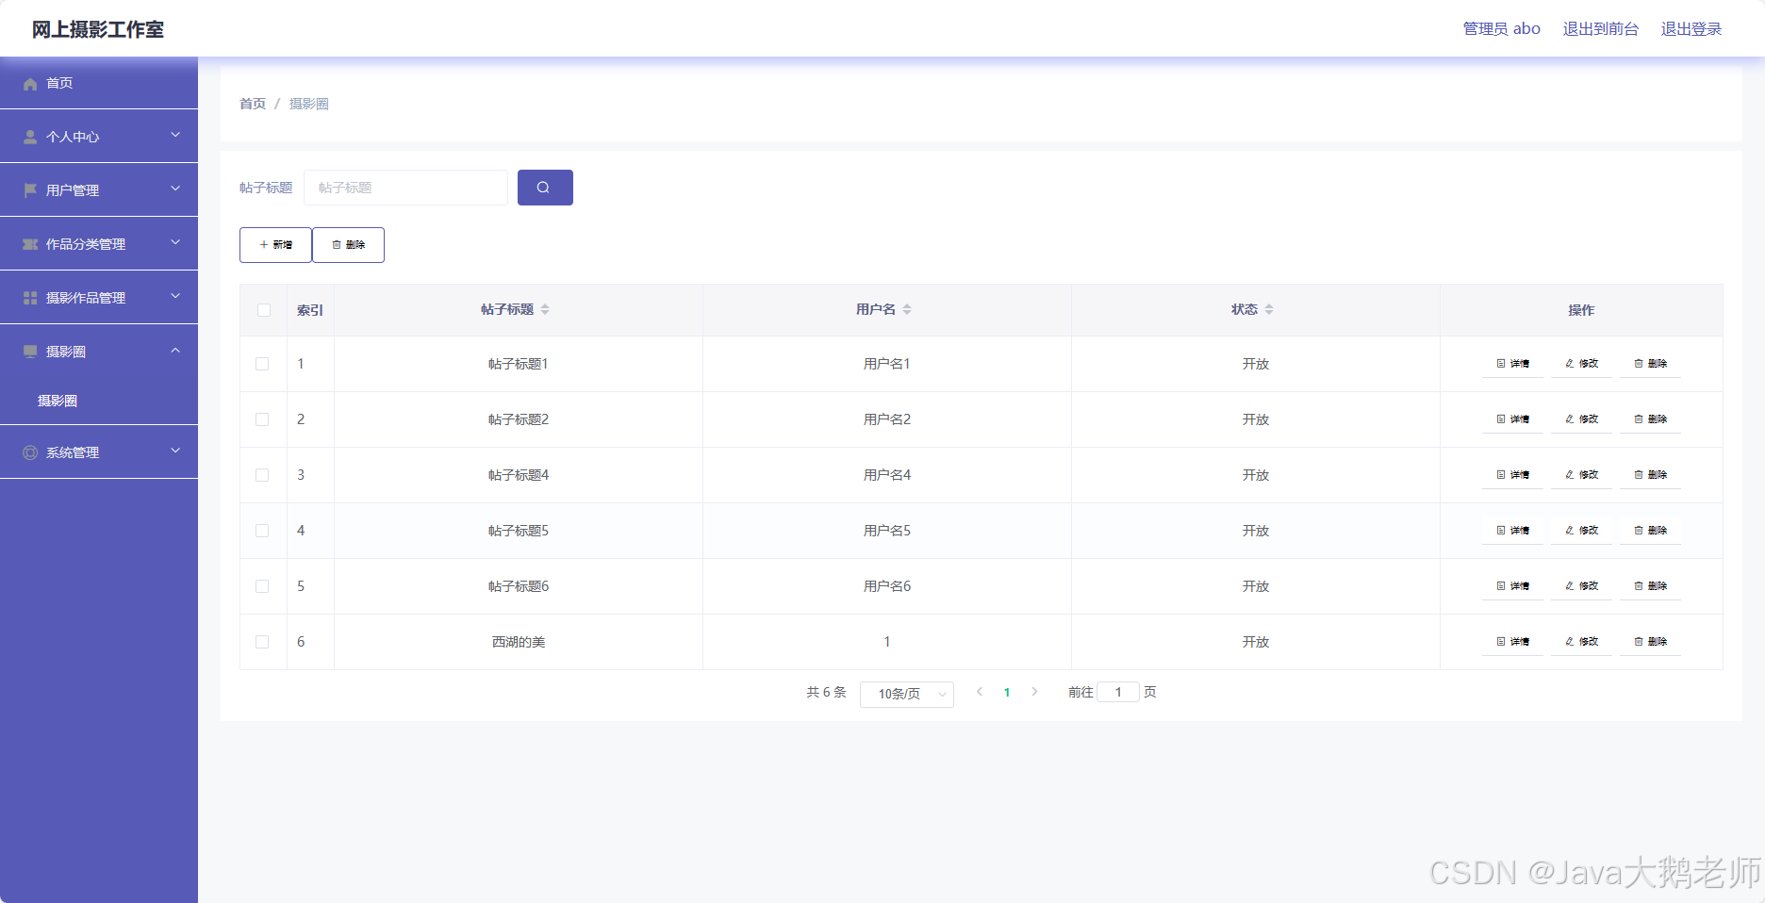Open 详情 for row 帖子标题4
This screenshot has height=903, width=1765.
1512,475
